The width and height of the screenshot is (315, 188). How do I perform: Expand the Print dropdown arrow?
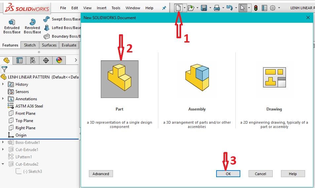click(x=223, y=8)
